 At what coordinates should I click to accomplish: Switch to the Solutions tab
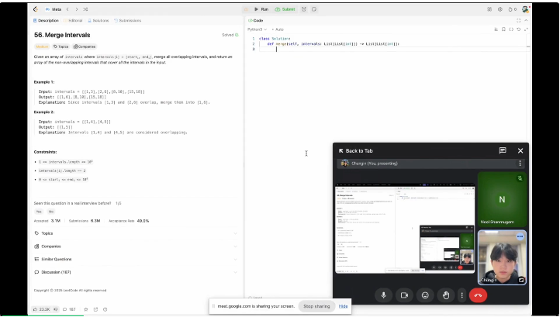tap(99, 20)
